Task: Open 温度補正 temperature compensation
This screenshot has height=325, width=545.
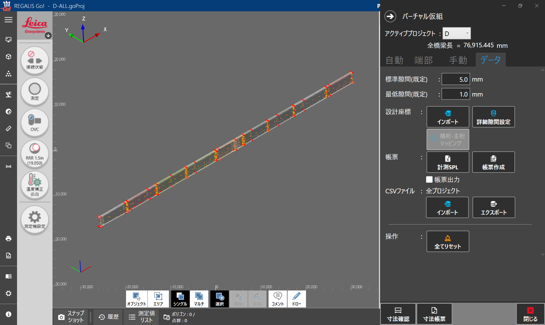Action: (x=35, y=185)
